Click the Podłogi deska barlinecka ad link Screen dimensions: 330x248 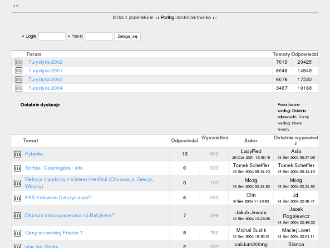186,17
